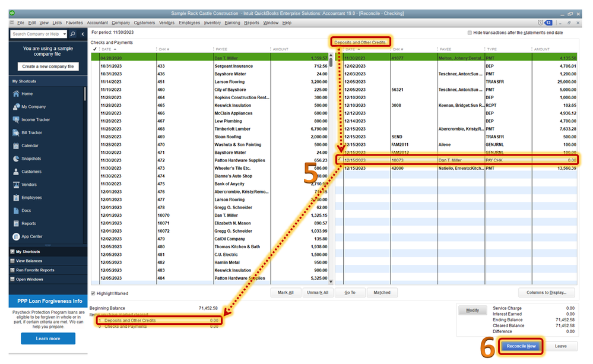Open the Help menu

[287, 23]
